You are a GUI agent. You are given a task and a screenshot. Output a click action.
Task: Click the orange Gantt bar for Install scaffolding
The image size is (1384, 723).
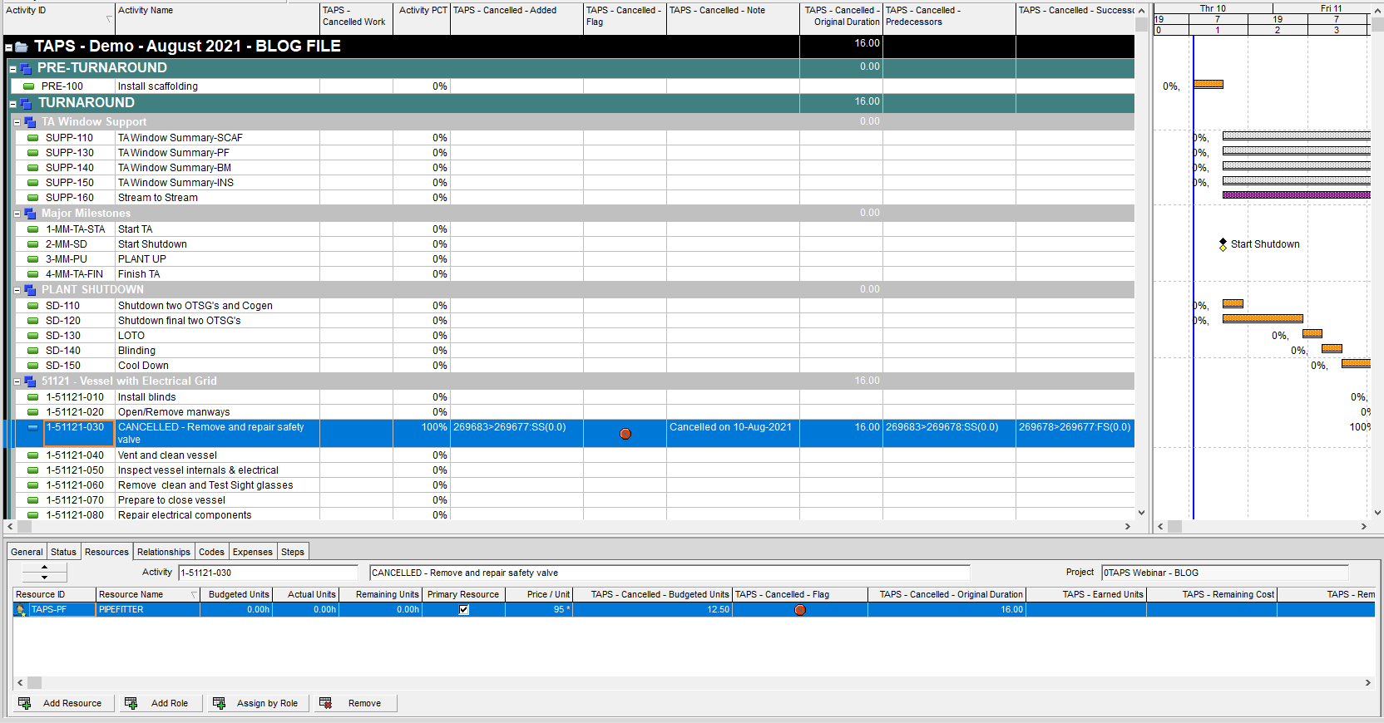tap(1209, 84)
